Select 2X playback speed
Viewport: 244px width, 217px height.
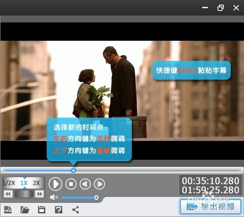36,183
